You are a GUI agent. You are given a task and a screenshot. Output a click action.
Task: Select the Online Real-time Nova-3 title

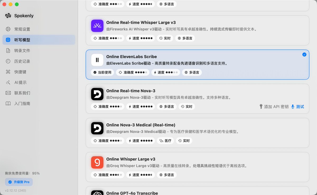tap(131, 91)
